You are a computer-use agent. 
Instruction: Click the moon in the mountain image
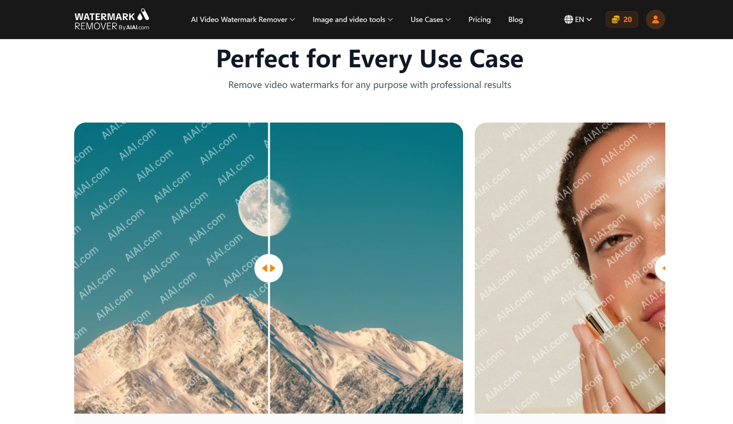(264, 208)
